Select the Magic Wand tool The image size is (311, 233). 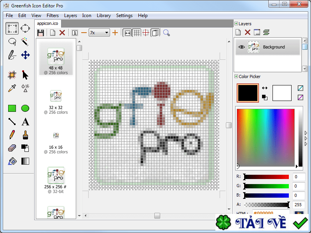[x=25, y=42]
